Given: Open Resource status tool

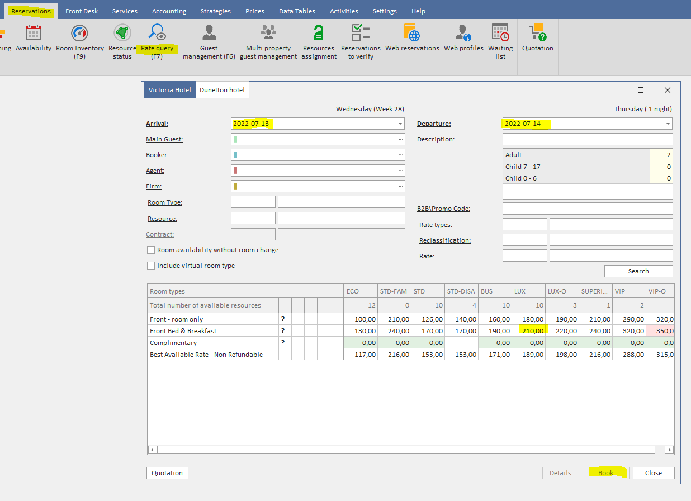Looking at the screenshot, I should point(122,41).
